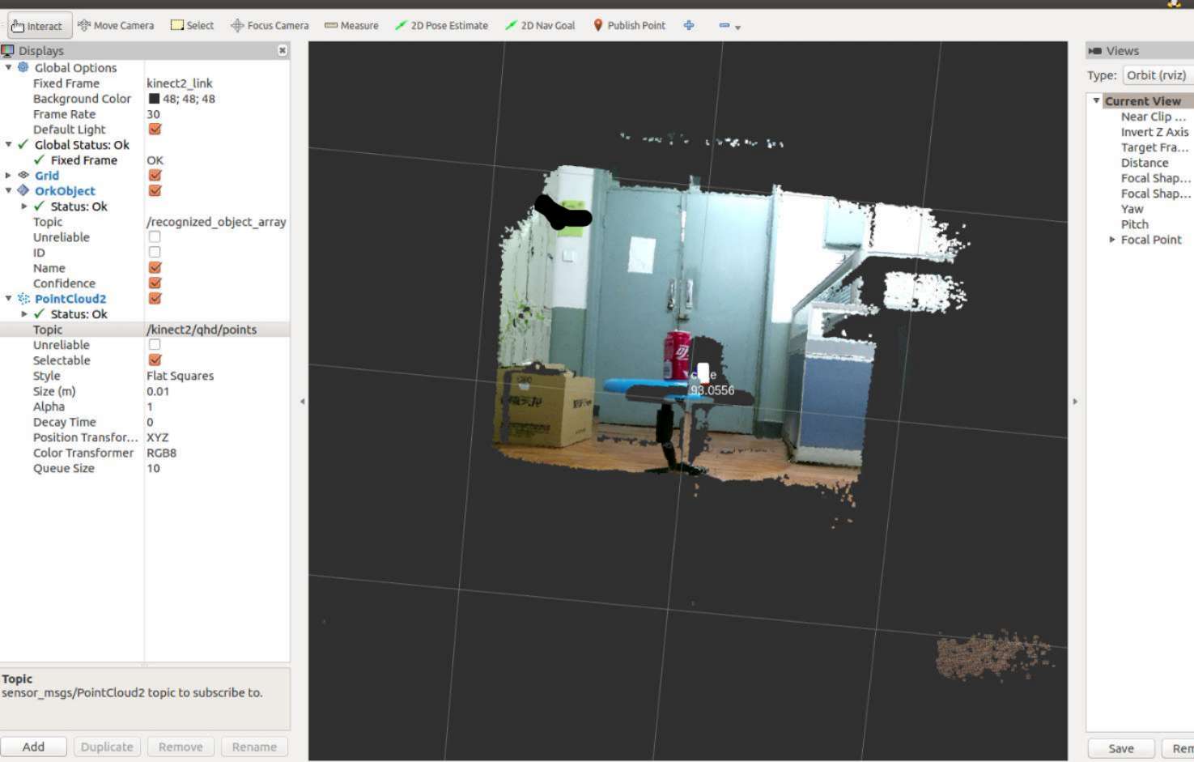The height and width of the screenshot is (762, 1194).
Task: Enable the Unreliable checkbox under OrkObject
Action: click(x=154, y=236)
